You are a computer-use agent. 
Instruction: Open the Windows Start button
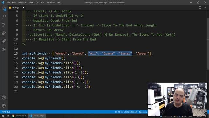pos(2,116)
